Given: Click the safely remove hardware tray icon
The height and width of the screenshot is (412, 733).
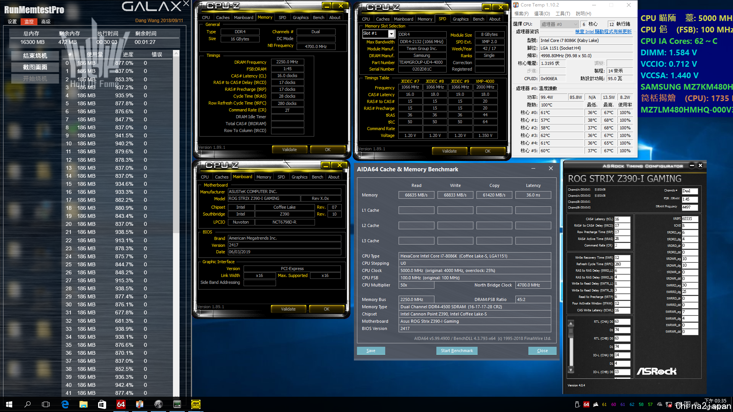Looking at the screenshot, I should point(577,404).
